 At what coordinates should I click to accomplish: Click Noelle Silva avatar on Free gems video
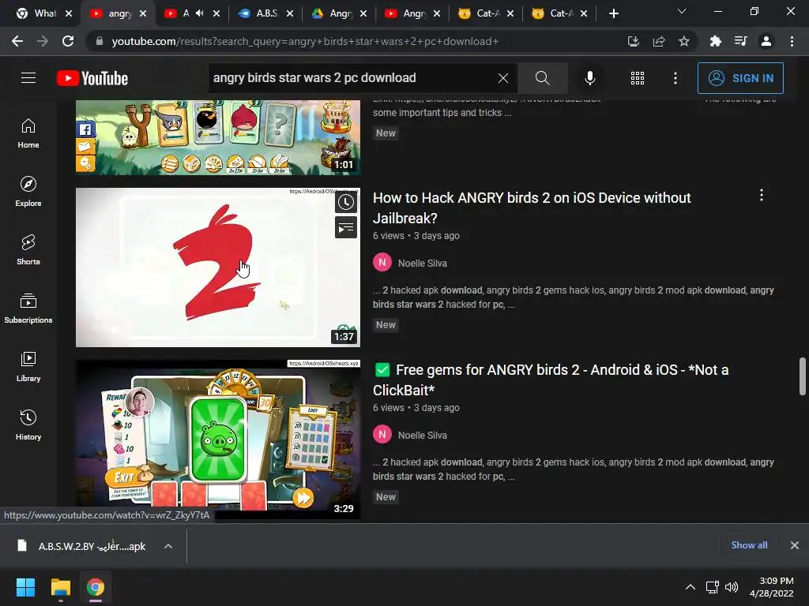382,435
